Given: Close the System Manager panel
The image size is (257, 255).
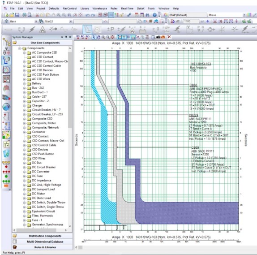Looking at the screenshot, I should (70, 37).
